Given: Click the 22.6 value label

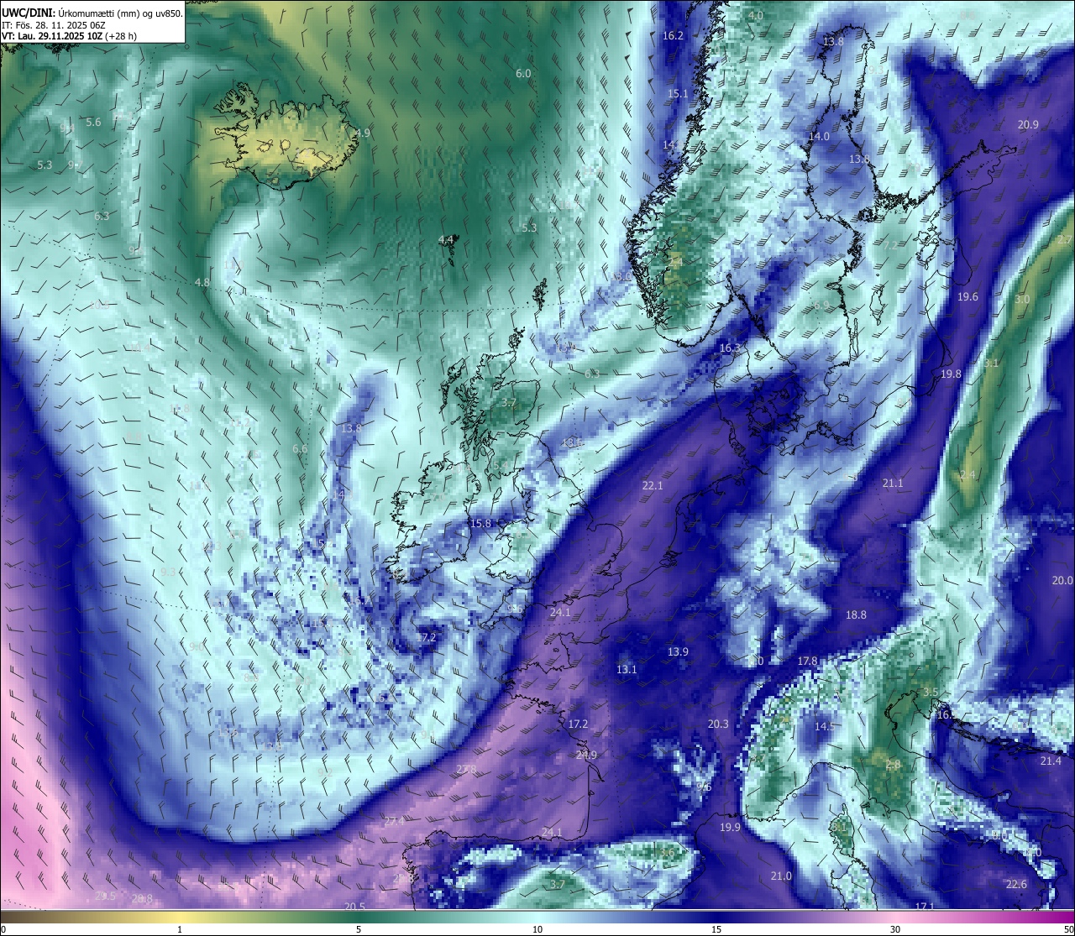Looking at the screenshot, I should point(1016,884).
